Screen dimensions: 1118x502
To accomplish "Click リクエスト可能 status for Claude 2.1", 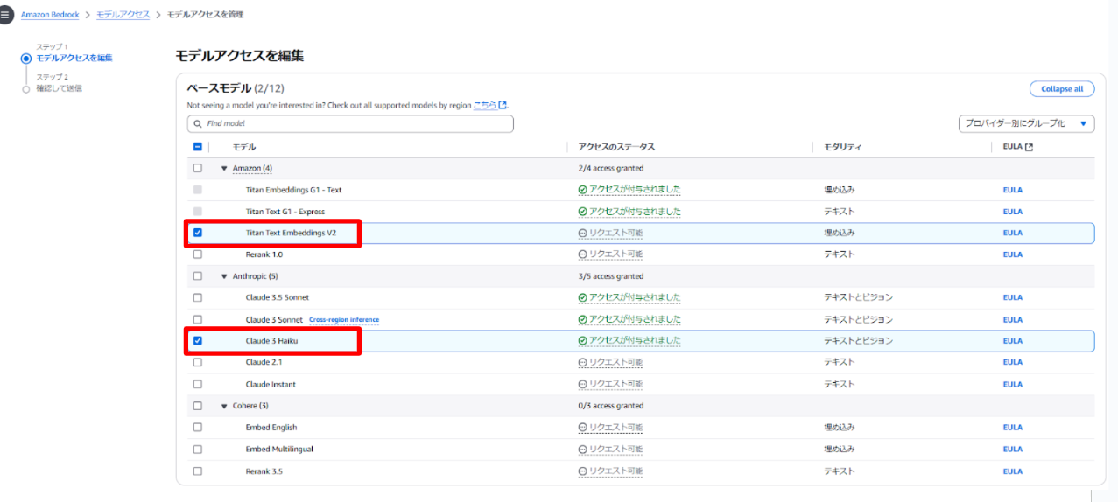I will pos(615,362).
